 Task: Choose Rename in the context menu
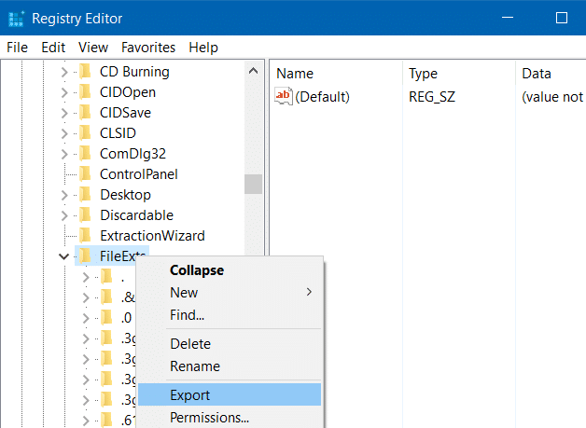tap(230, 366)
